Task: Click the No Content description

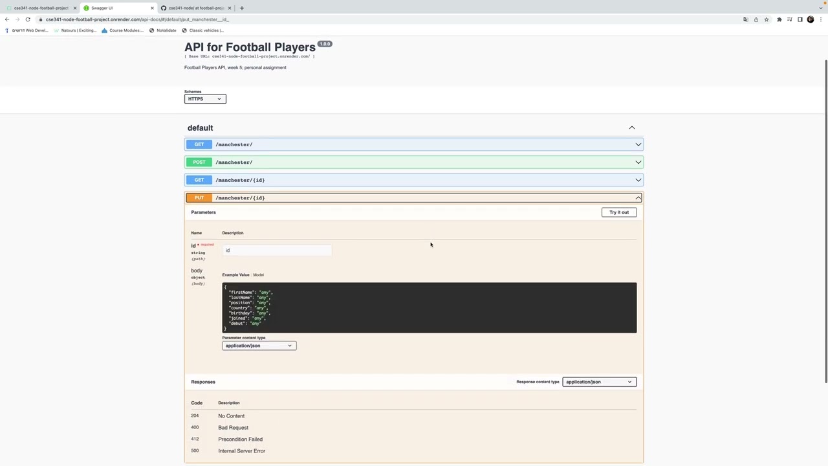Action: (232, 416)
